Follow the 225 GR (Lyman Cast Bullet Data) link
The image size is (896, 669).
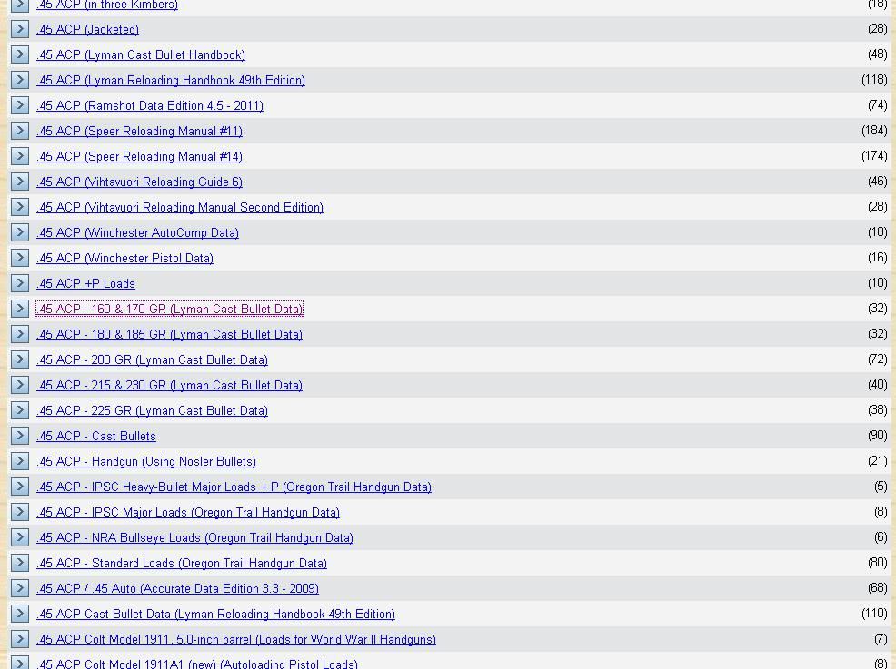tap(152, 410)
